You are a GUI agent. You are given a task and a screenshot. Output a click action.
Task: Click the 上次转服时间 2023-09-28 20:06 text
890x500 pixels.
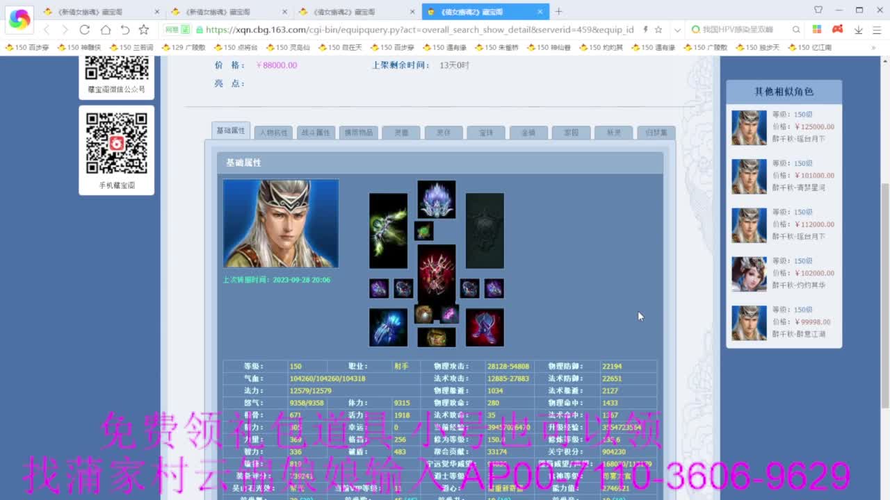tap(277, 280)
